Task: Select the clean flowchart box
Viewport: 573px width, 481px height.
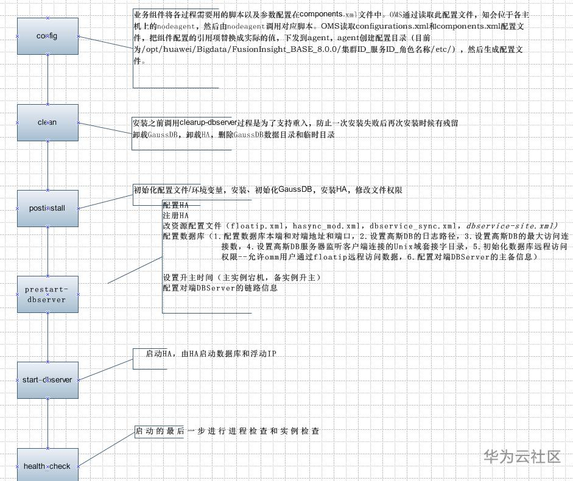Action: tap(47, 122)
